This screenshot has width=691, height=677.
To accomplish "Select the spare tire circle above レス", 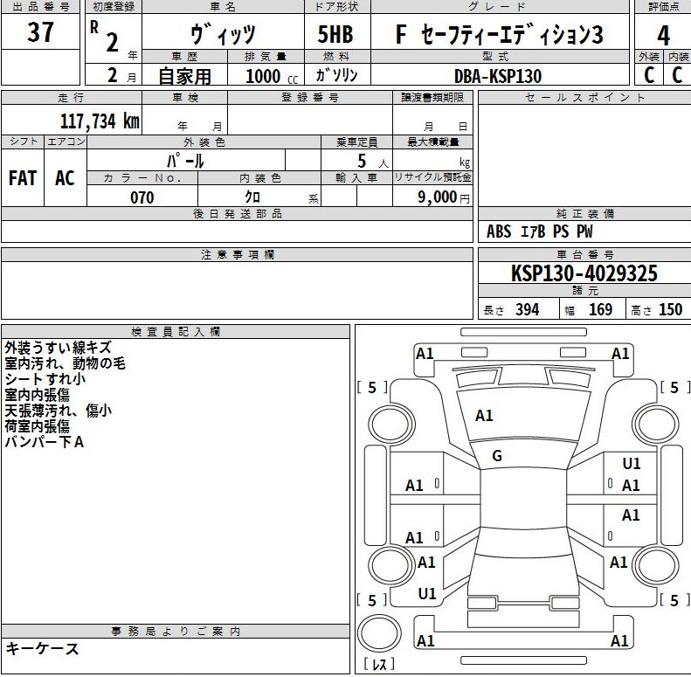I will (x=379, y=632).
